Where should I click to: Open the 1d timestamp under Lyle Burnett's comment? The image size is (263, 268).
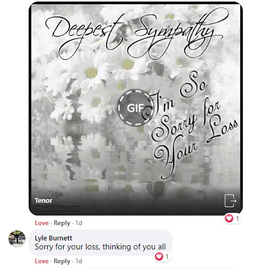(x=78, y=261)
